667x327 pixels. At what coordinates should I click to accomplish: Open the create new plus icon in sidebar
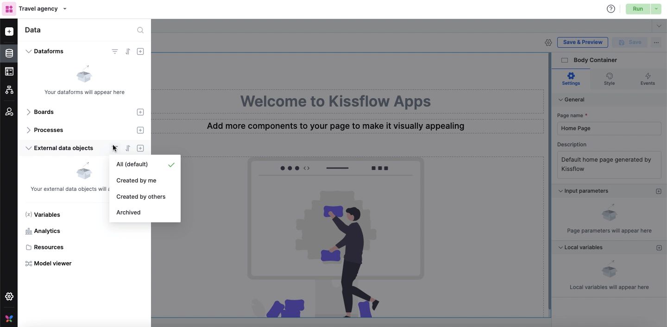tap(9, 31)
